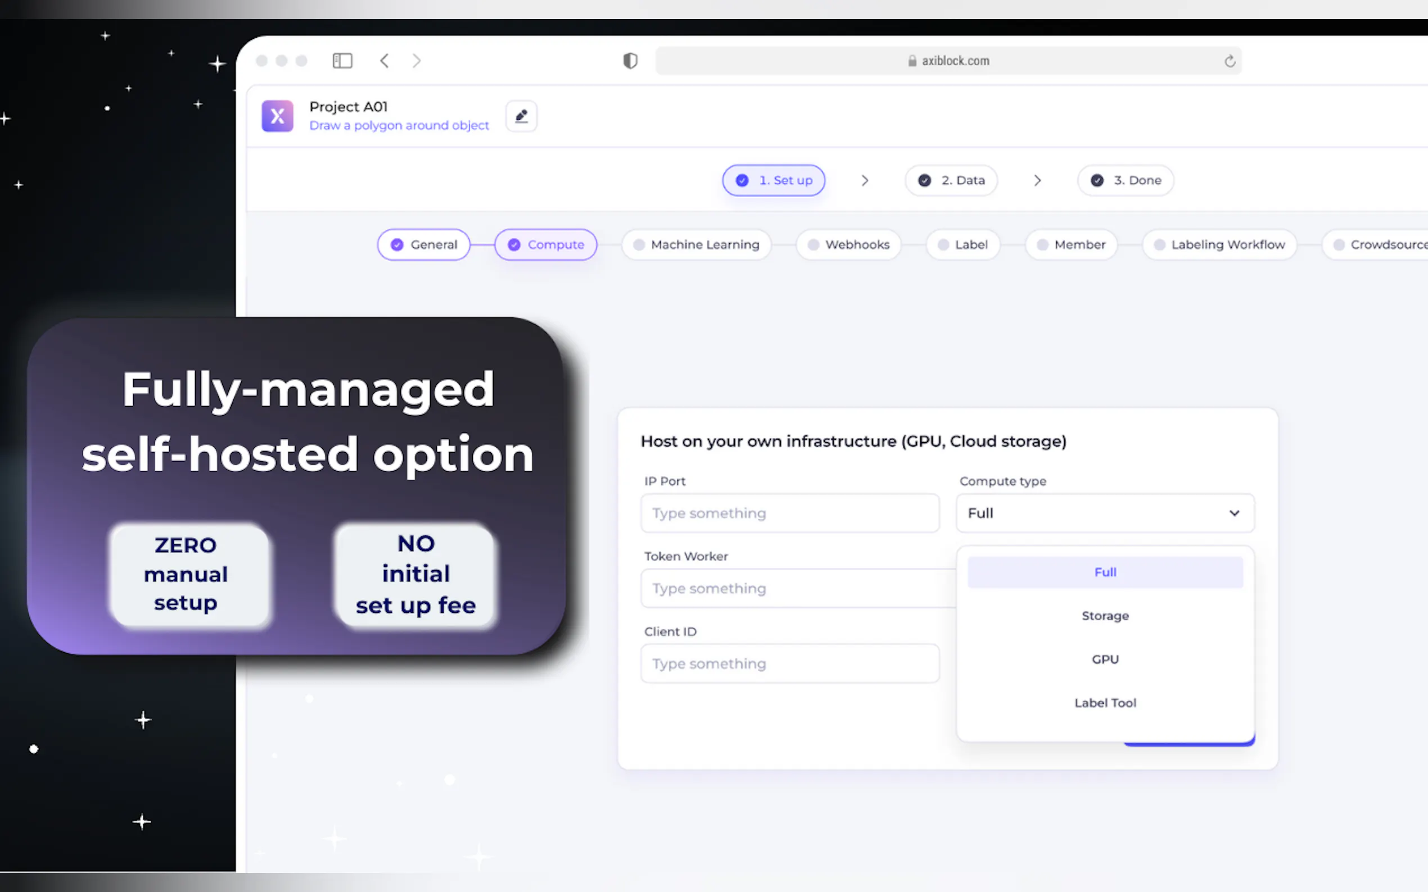Go forward with browser forward arrow
Screen dimensions: 1428x892
(417, 61)
